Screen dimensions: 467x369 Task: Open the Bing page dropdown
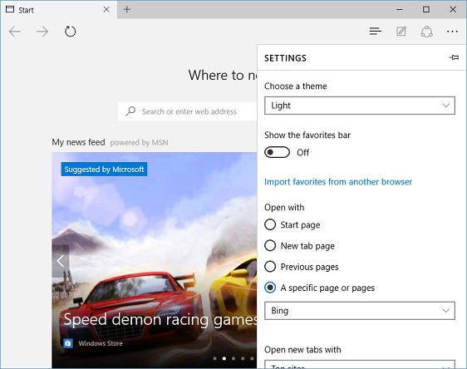(x=360, y=311)
